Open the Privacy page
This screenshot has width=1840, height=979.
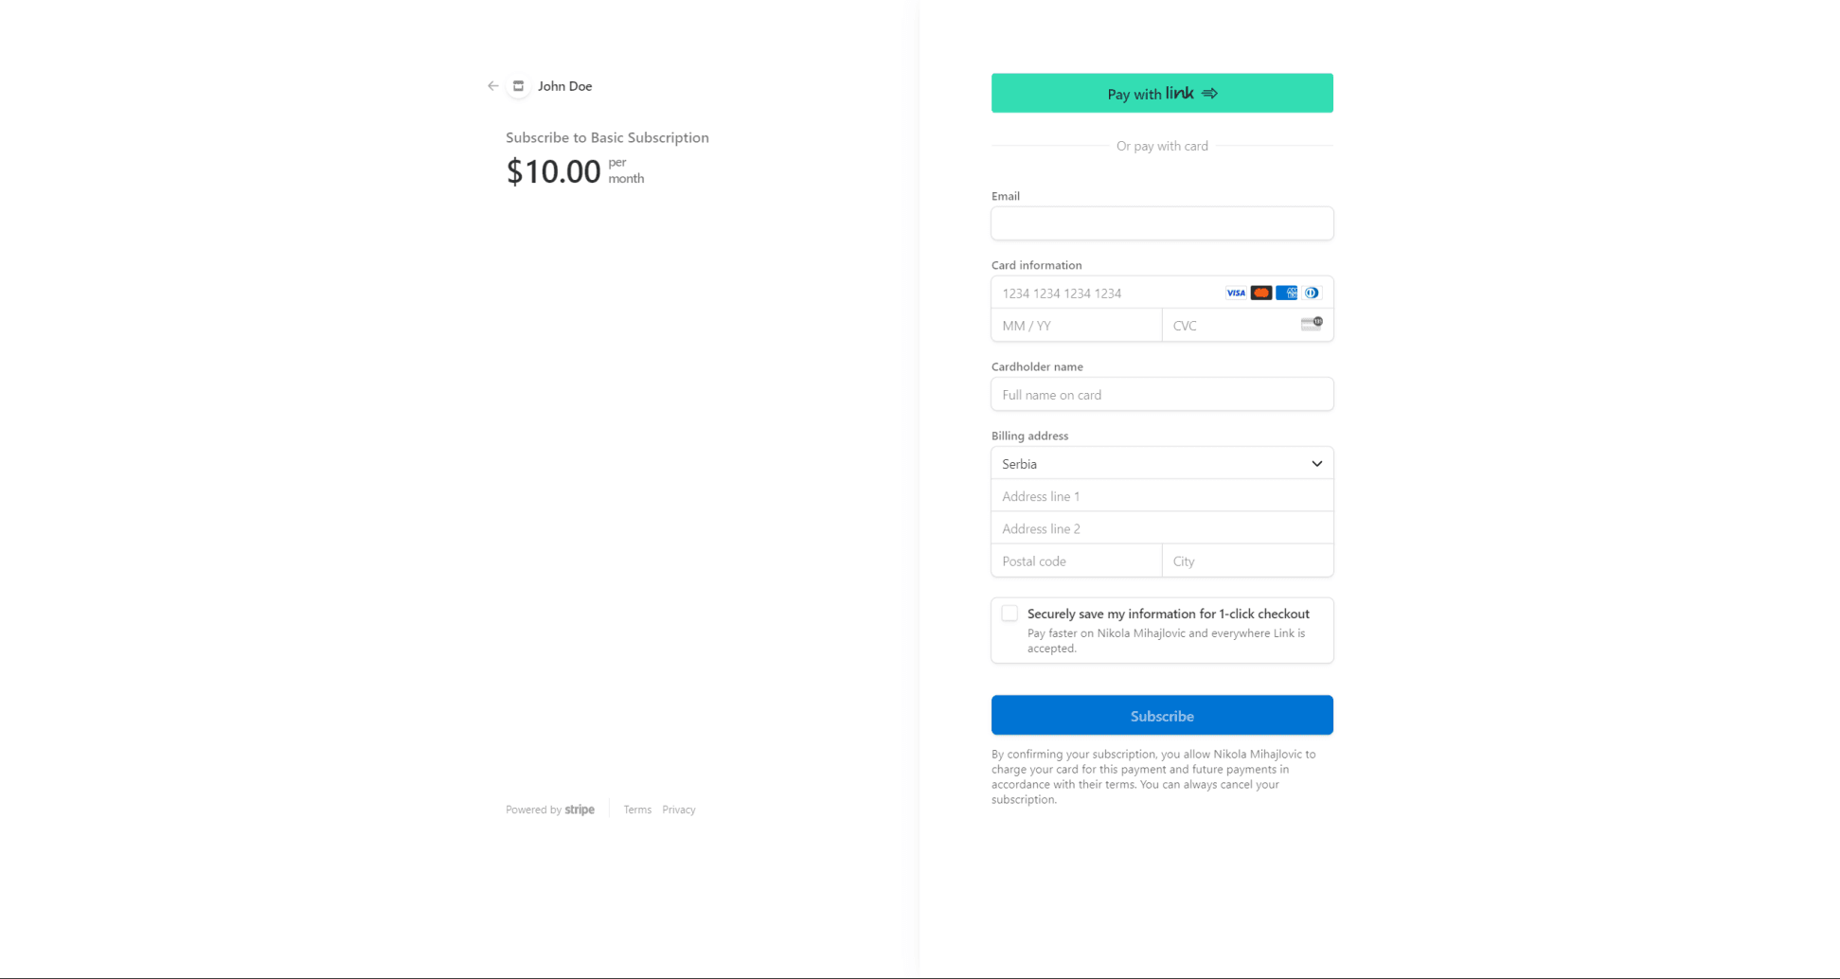point(678,810)
